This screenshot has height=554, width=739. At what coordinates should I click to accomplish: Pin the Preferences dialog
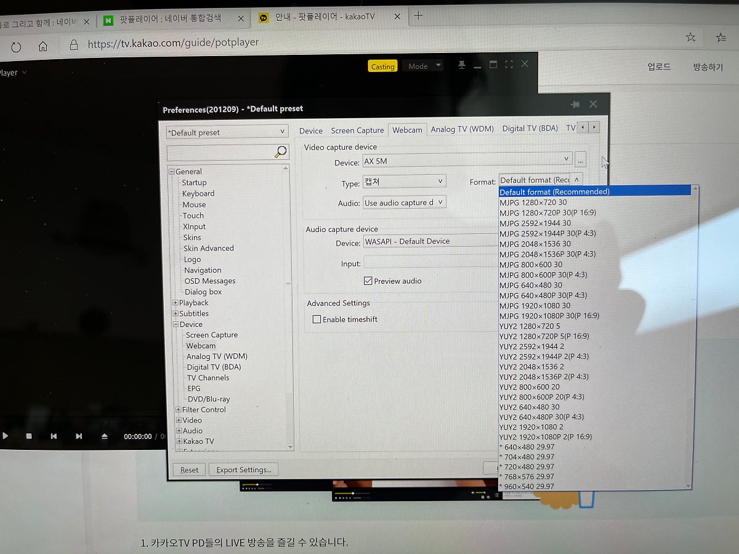575,105
